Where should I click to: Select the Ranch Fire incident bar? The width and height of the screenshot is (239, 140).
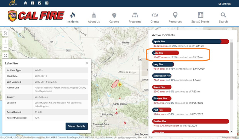pos(162,87)
